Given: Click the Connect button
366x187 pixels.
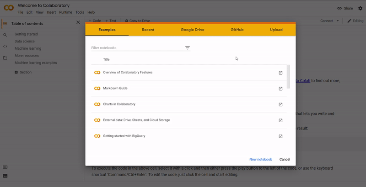Looking at the screenshot, I should click(x=327, y=21).
